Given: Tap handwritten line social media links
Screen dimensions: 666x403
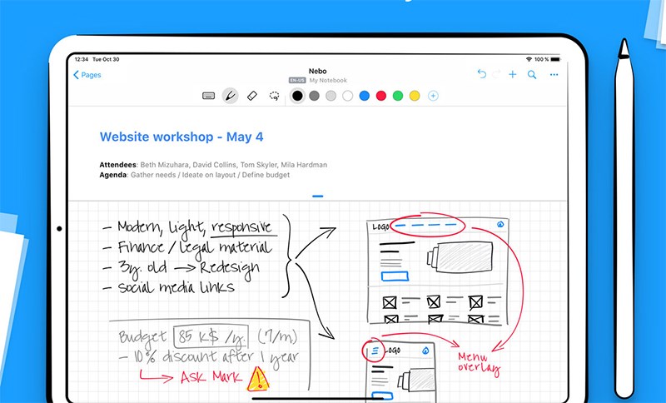Looking at the screenshot, I should (x=169, y=288).
